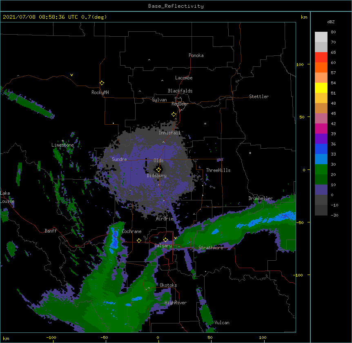Click the RockyMH label
Screen dimensions: 352x343
(x=100, y=92)
